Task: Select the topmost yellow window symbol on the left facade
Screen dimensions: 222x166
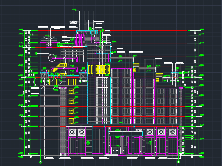Action: [x=71, y=91]
